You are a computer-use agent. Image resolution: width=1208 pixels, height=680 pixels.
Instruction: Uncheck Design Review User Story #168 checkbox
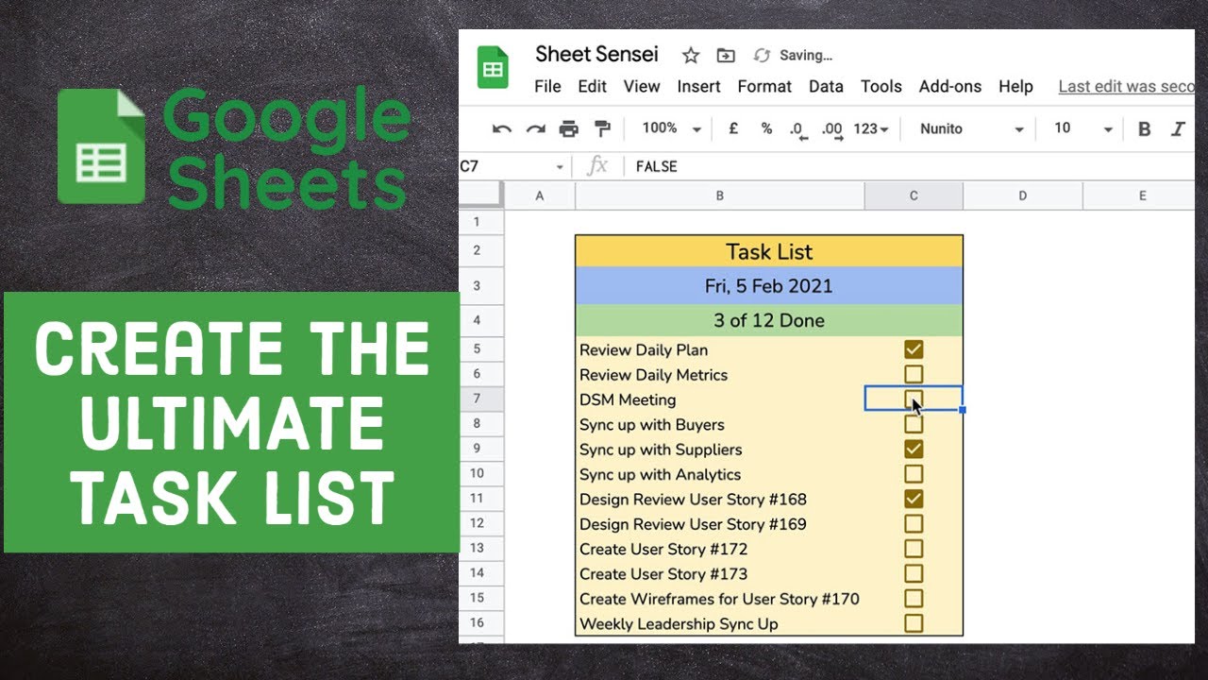914,499
